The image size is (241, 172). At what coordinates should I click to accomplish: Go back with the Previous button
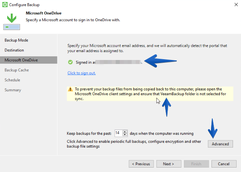[x=141, y=164]
